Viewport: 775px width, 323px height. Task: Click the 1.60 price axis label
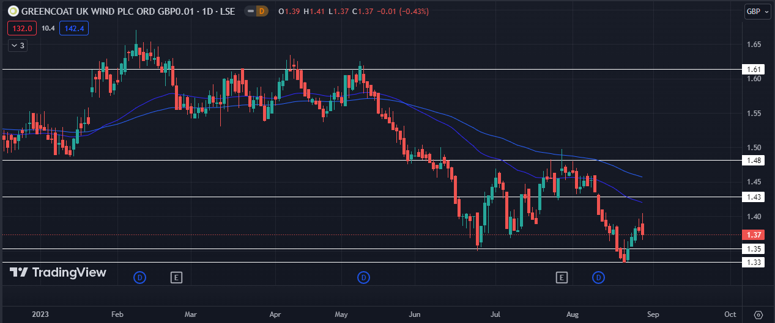pos(754,79)
